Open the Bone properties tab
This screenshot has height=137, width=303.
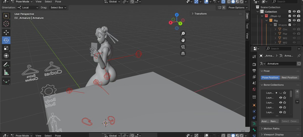point(254,130)
